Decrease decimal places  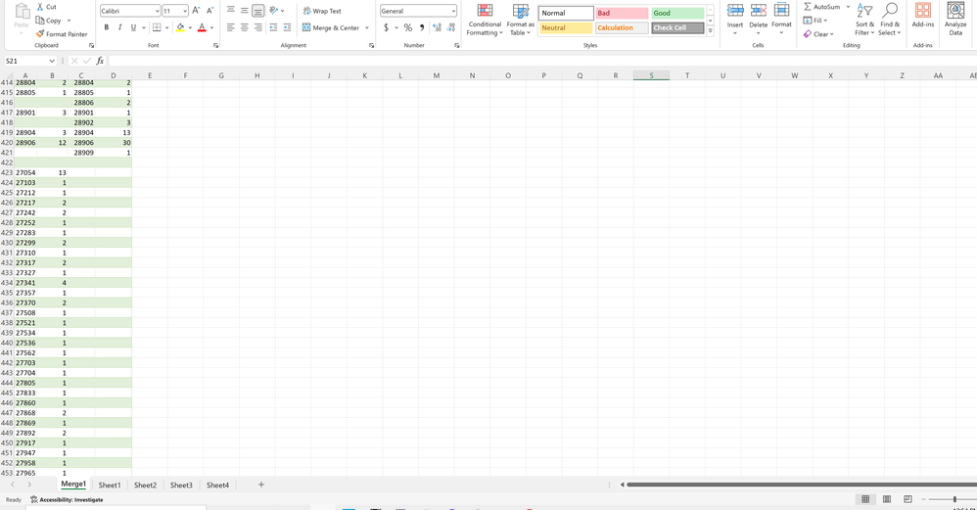(451, 27)
